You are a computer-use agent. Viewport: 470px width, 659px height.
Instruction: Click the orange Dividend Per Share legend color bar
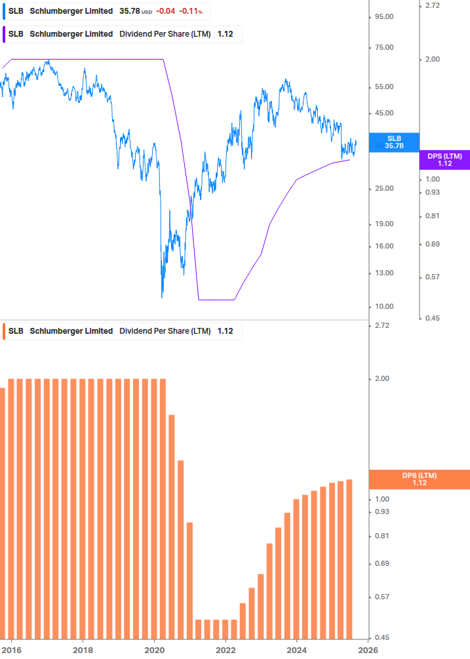click(x=4, y=331)
